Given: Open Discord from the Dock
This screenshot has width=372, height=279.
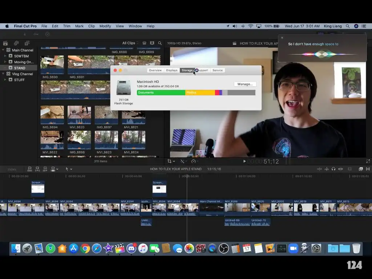Looking at the screenshot, I should [131, 248].
